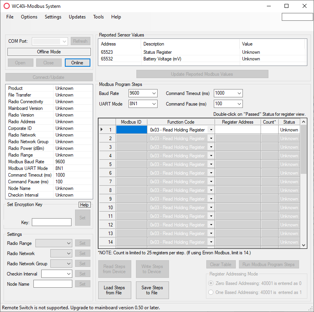Click the encryption Key input field

(x=51, y=223)
